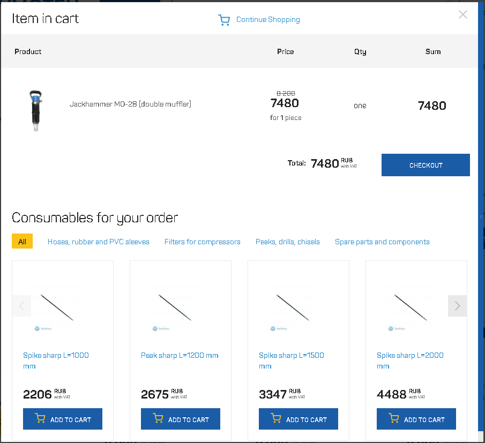Go to next consumables carousel slide

[457, 306]
